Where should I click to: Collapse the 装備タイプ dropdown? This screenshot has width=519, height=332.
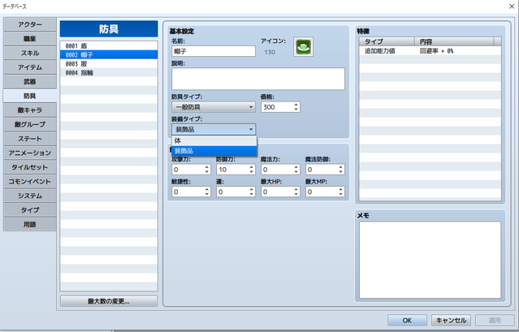(214, 129)
